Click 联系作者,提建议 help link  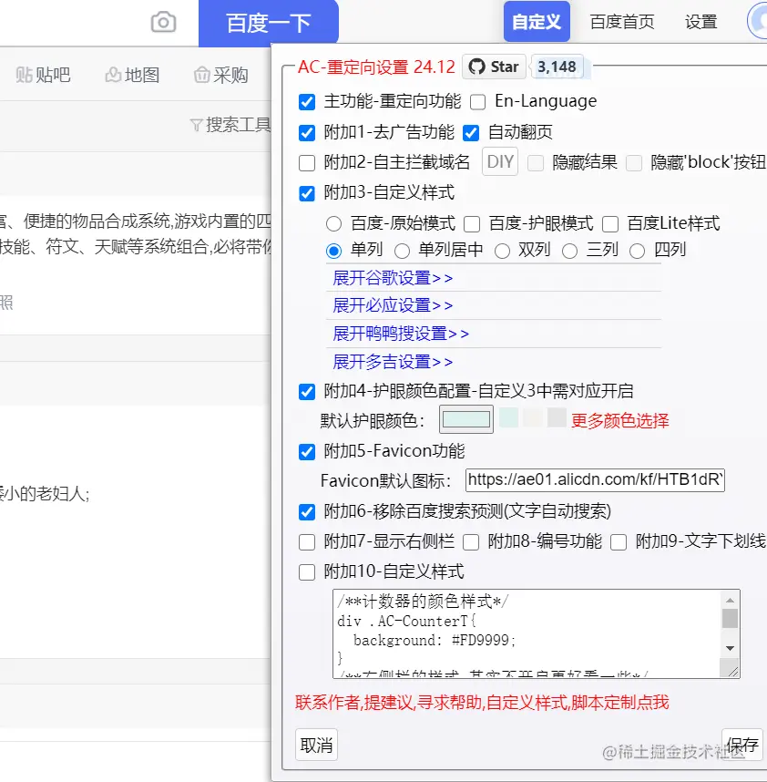coord(482,703)
